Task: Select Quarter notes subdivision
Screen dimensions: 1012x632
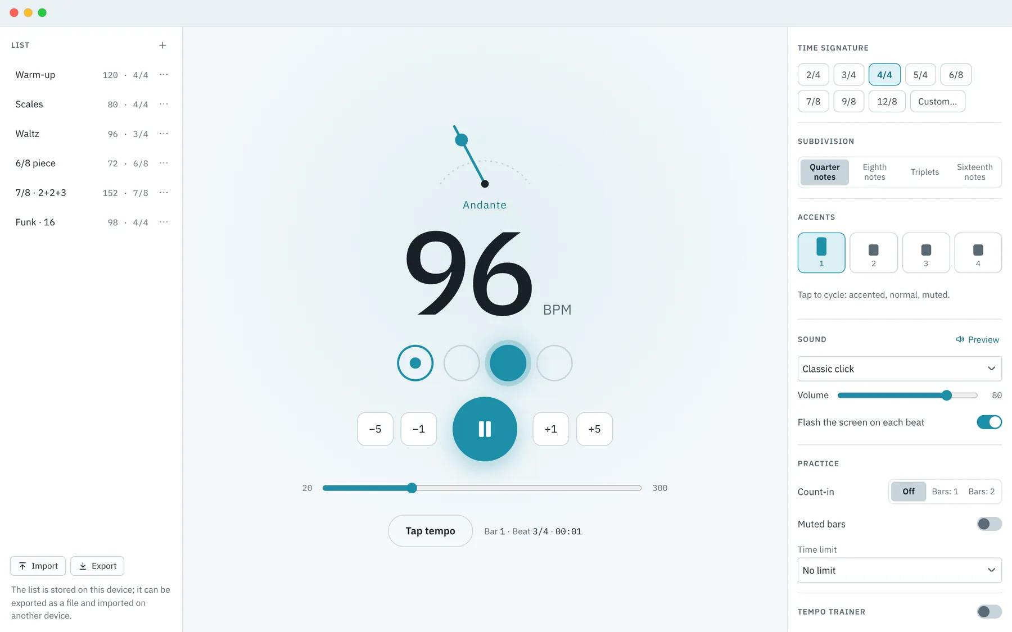Action: pos(825,172)
